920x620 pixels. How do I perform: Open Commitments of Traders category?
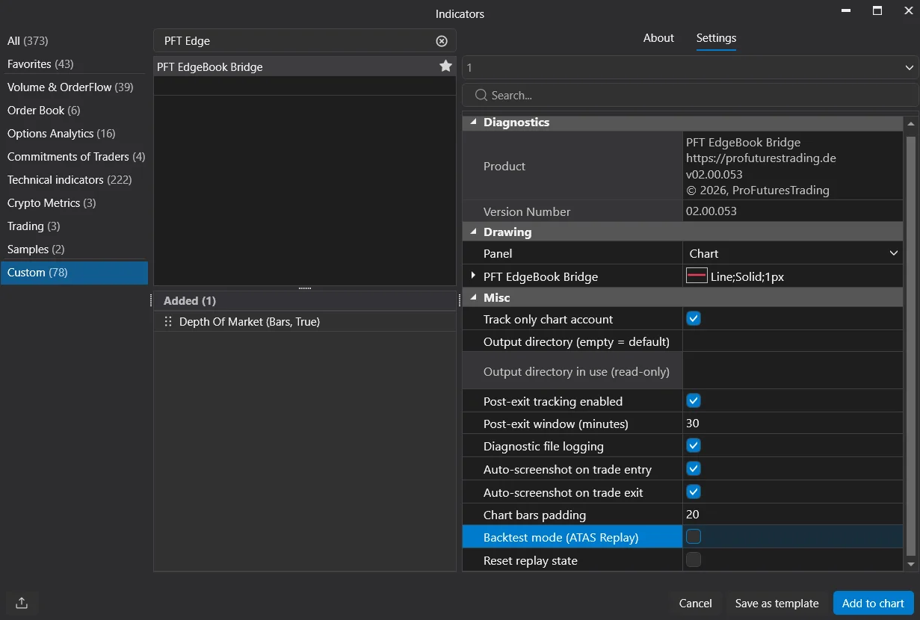(74, 157)
